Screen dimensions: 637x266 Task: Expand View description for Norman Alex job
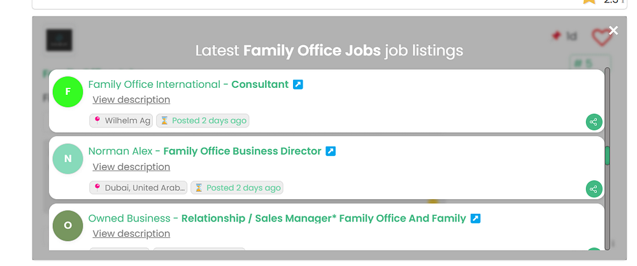click(131, 167)
